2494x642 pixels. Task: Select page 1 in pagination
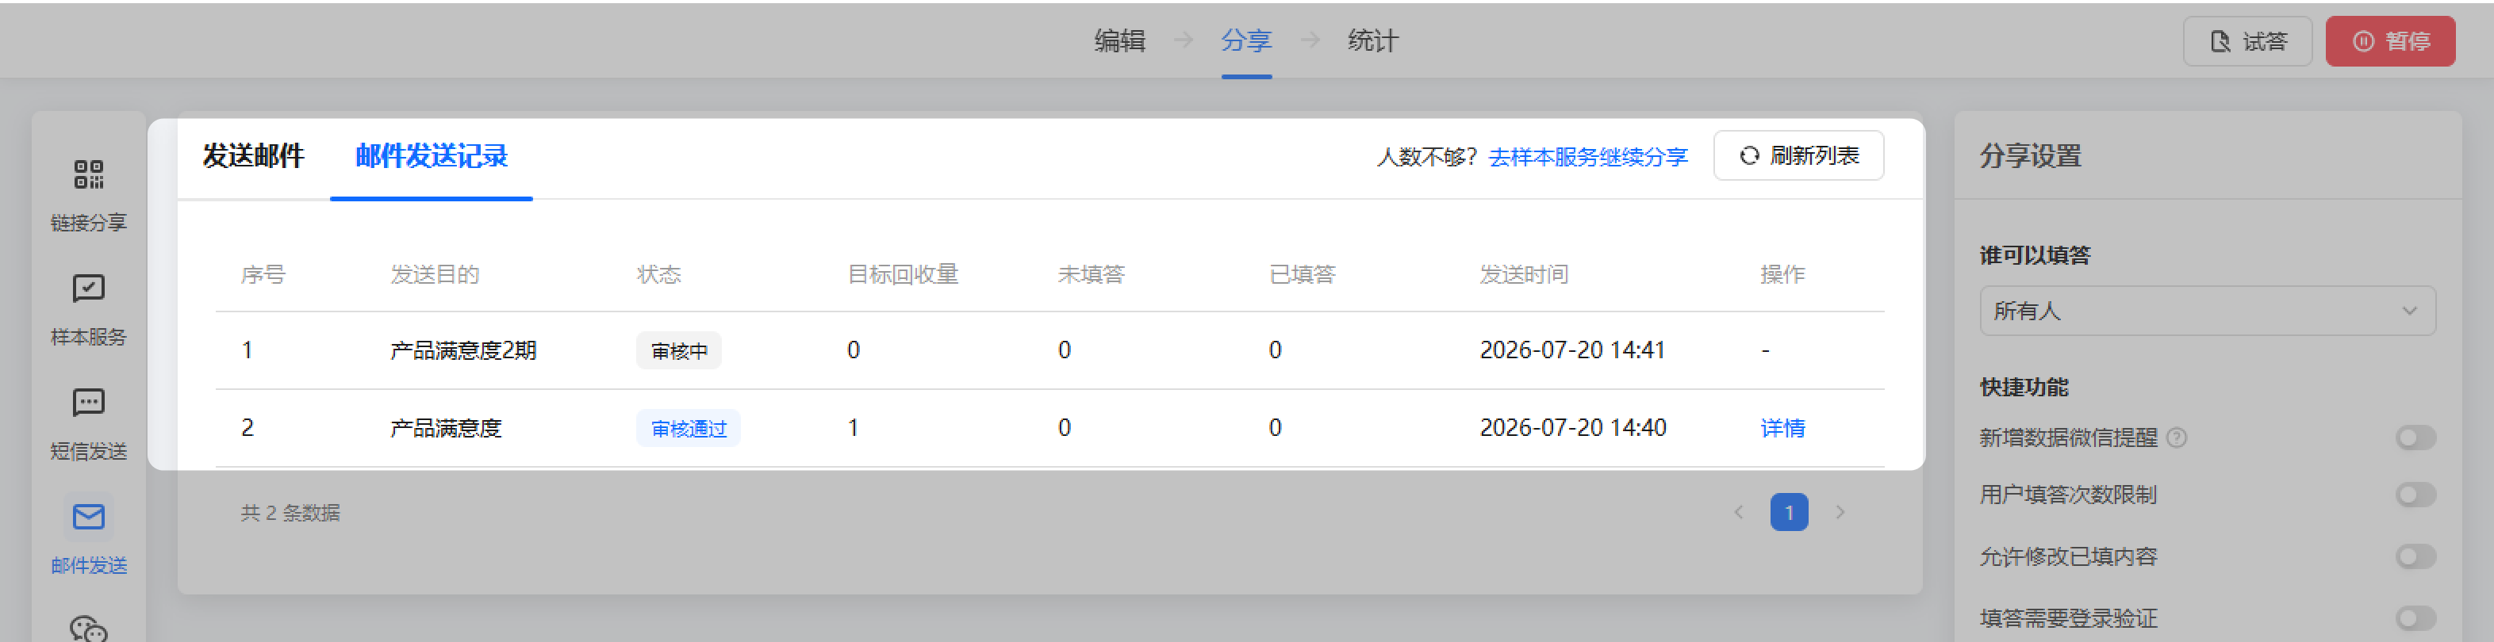pyautogui.click(x=1789, y=513)
